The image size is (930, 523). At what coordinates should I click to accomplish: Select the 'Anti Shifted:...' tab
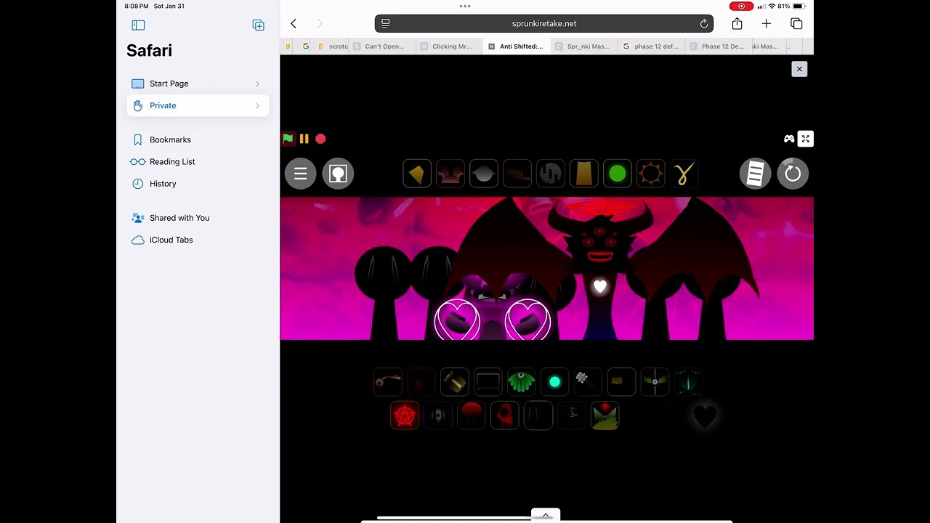[515, 46]
